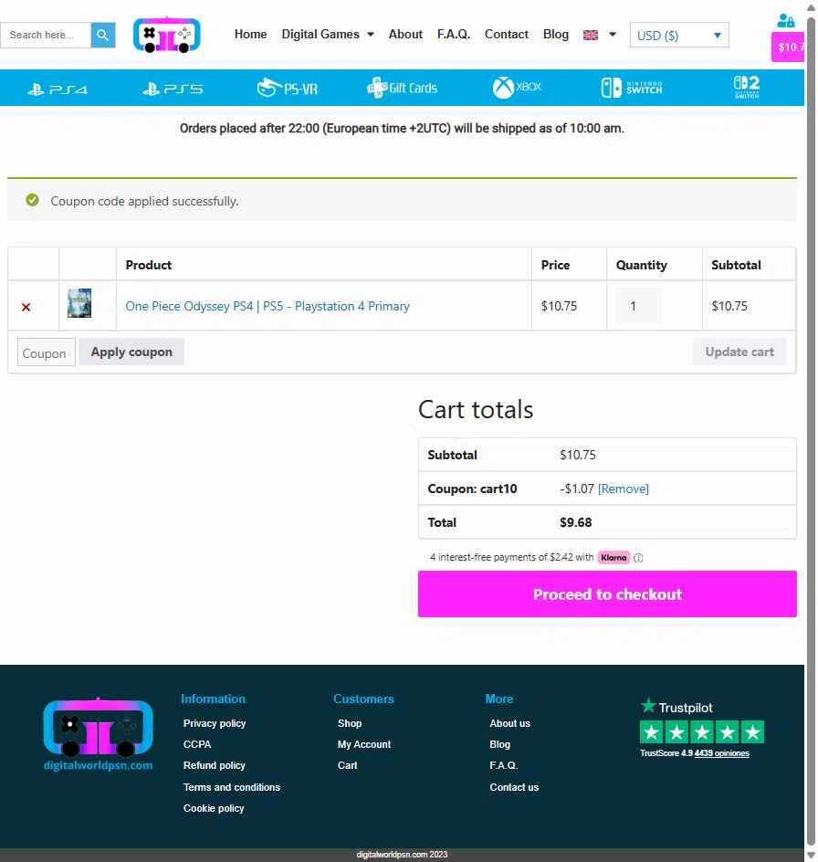The width and height of the screenshot is (818, 862).
Task: Open the Shop footer link
Action: (350, 723)
